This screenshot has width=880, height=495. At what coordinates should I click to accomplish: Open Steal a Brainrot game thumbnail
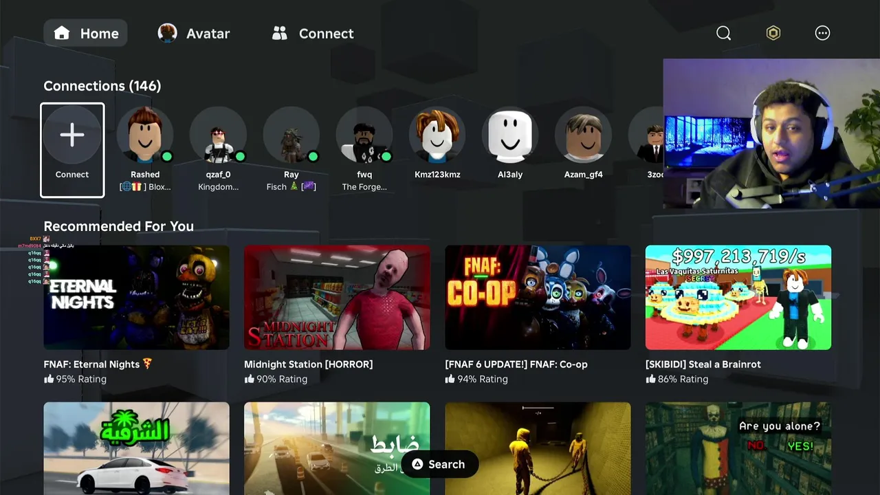(738, 297)
